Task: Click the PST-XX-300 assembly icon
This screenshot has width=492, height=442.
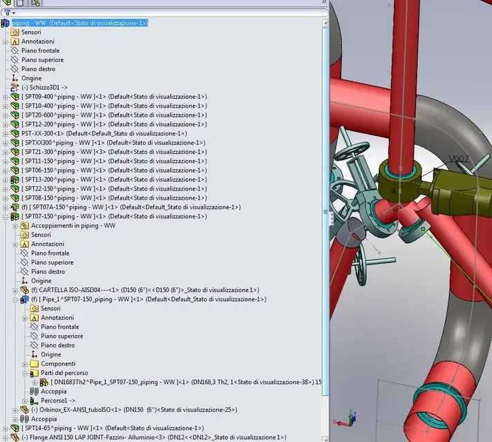Action: click(15, 133)
